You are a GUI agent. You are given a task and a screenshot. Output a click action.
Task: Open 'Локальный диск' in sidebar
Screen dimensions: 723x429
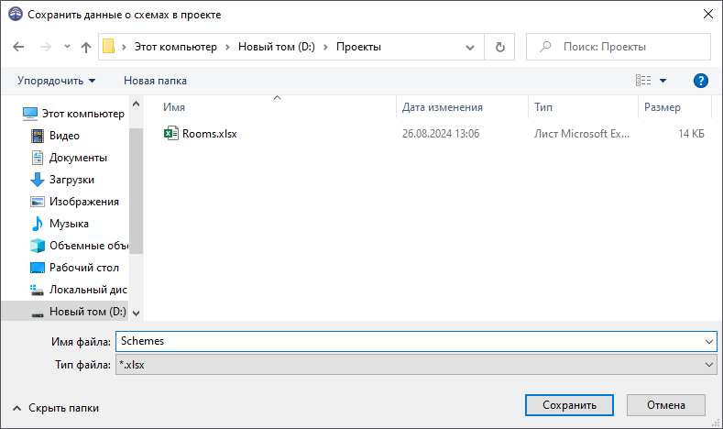point(79,290)
